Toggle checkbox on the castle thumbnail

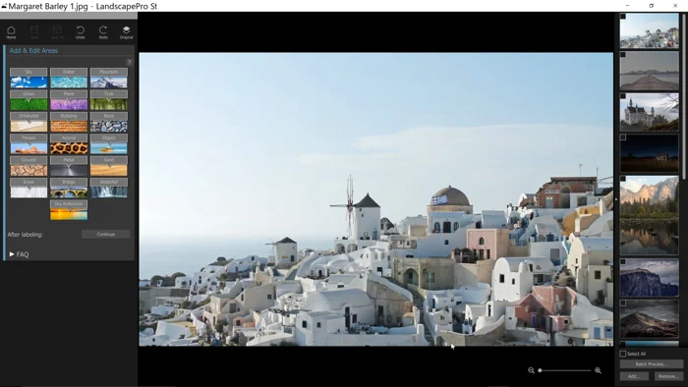[x=622, y=96]
